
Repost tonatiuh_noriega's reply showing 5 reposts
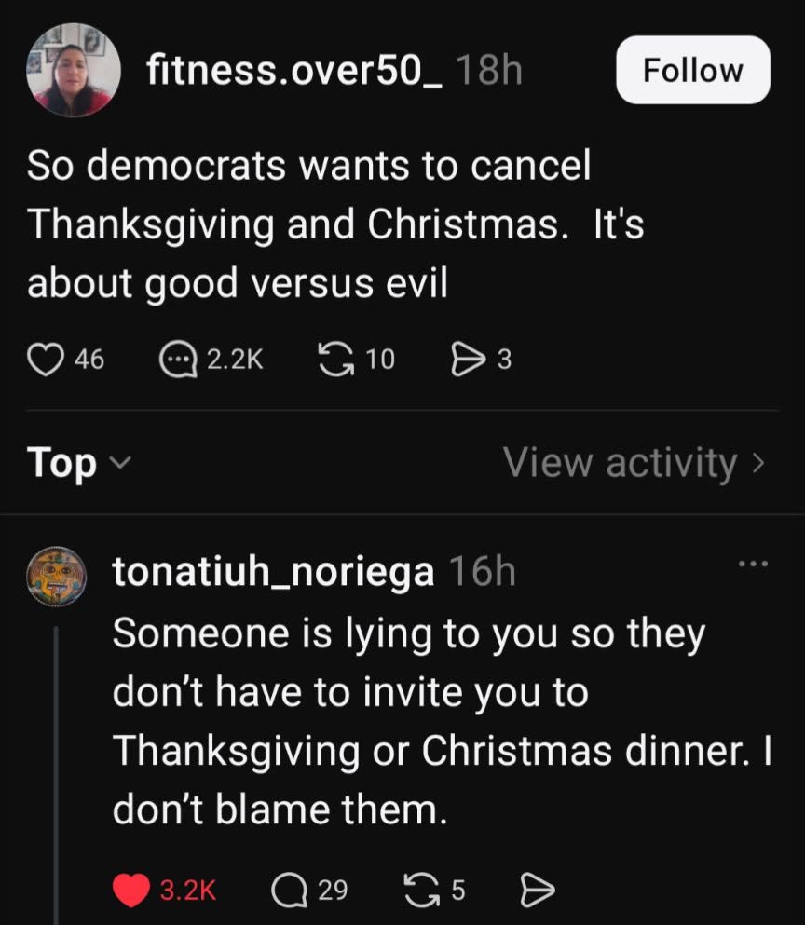(x=423, y=891)
